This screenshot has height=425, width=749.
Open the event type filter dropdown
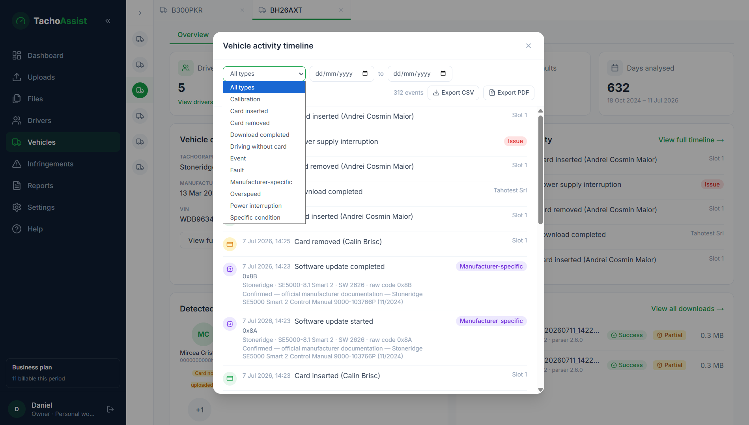(x=264, y=74)
